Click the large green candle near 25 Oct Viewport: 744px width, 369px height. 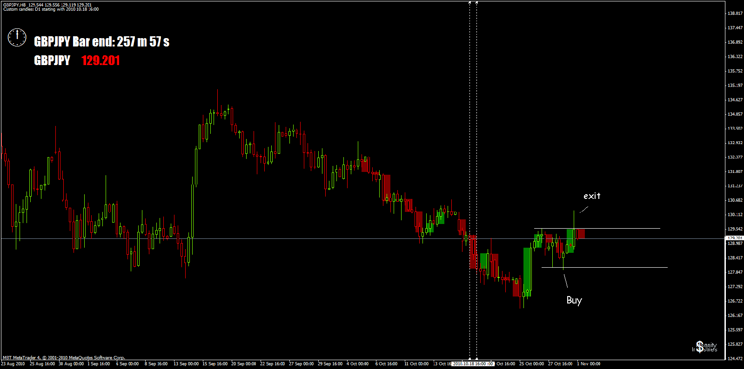[527, 272]
